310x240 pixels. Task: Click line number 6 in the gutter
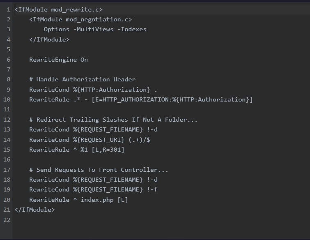(8, 60)
